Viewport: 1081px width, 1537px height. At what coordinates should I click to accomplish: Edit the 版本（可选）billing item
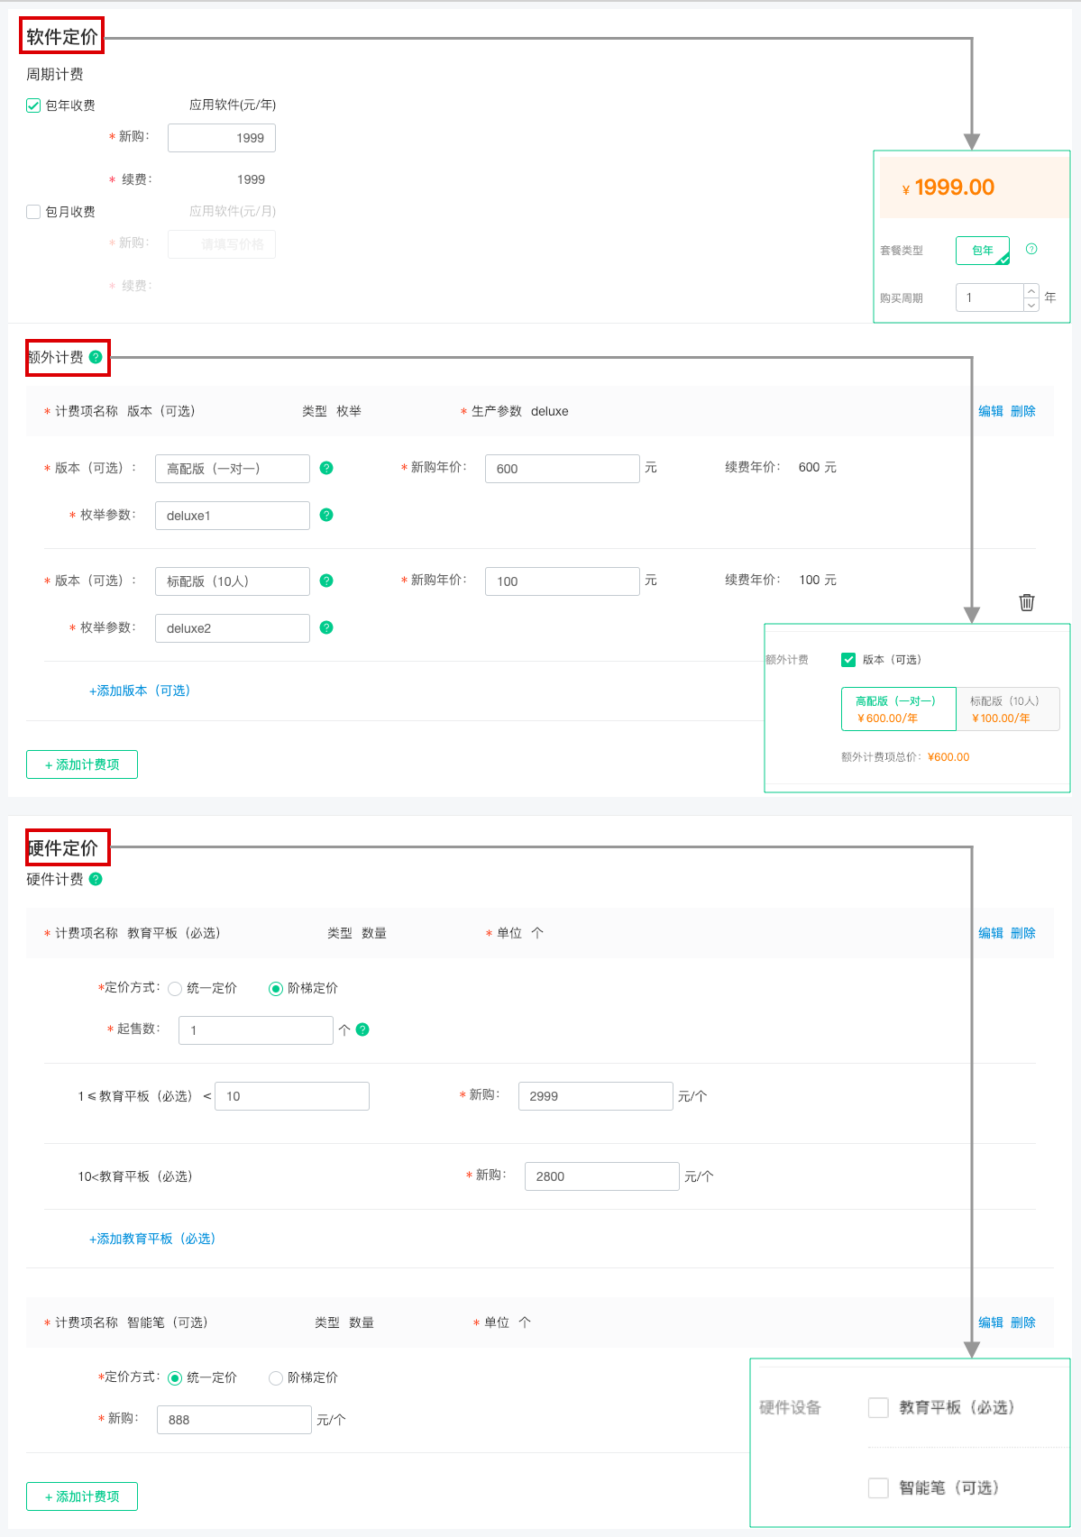click(991, 411)
